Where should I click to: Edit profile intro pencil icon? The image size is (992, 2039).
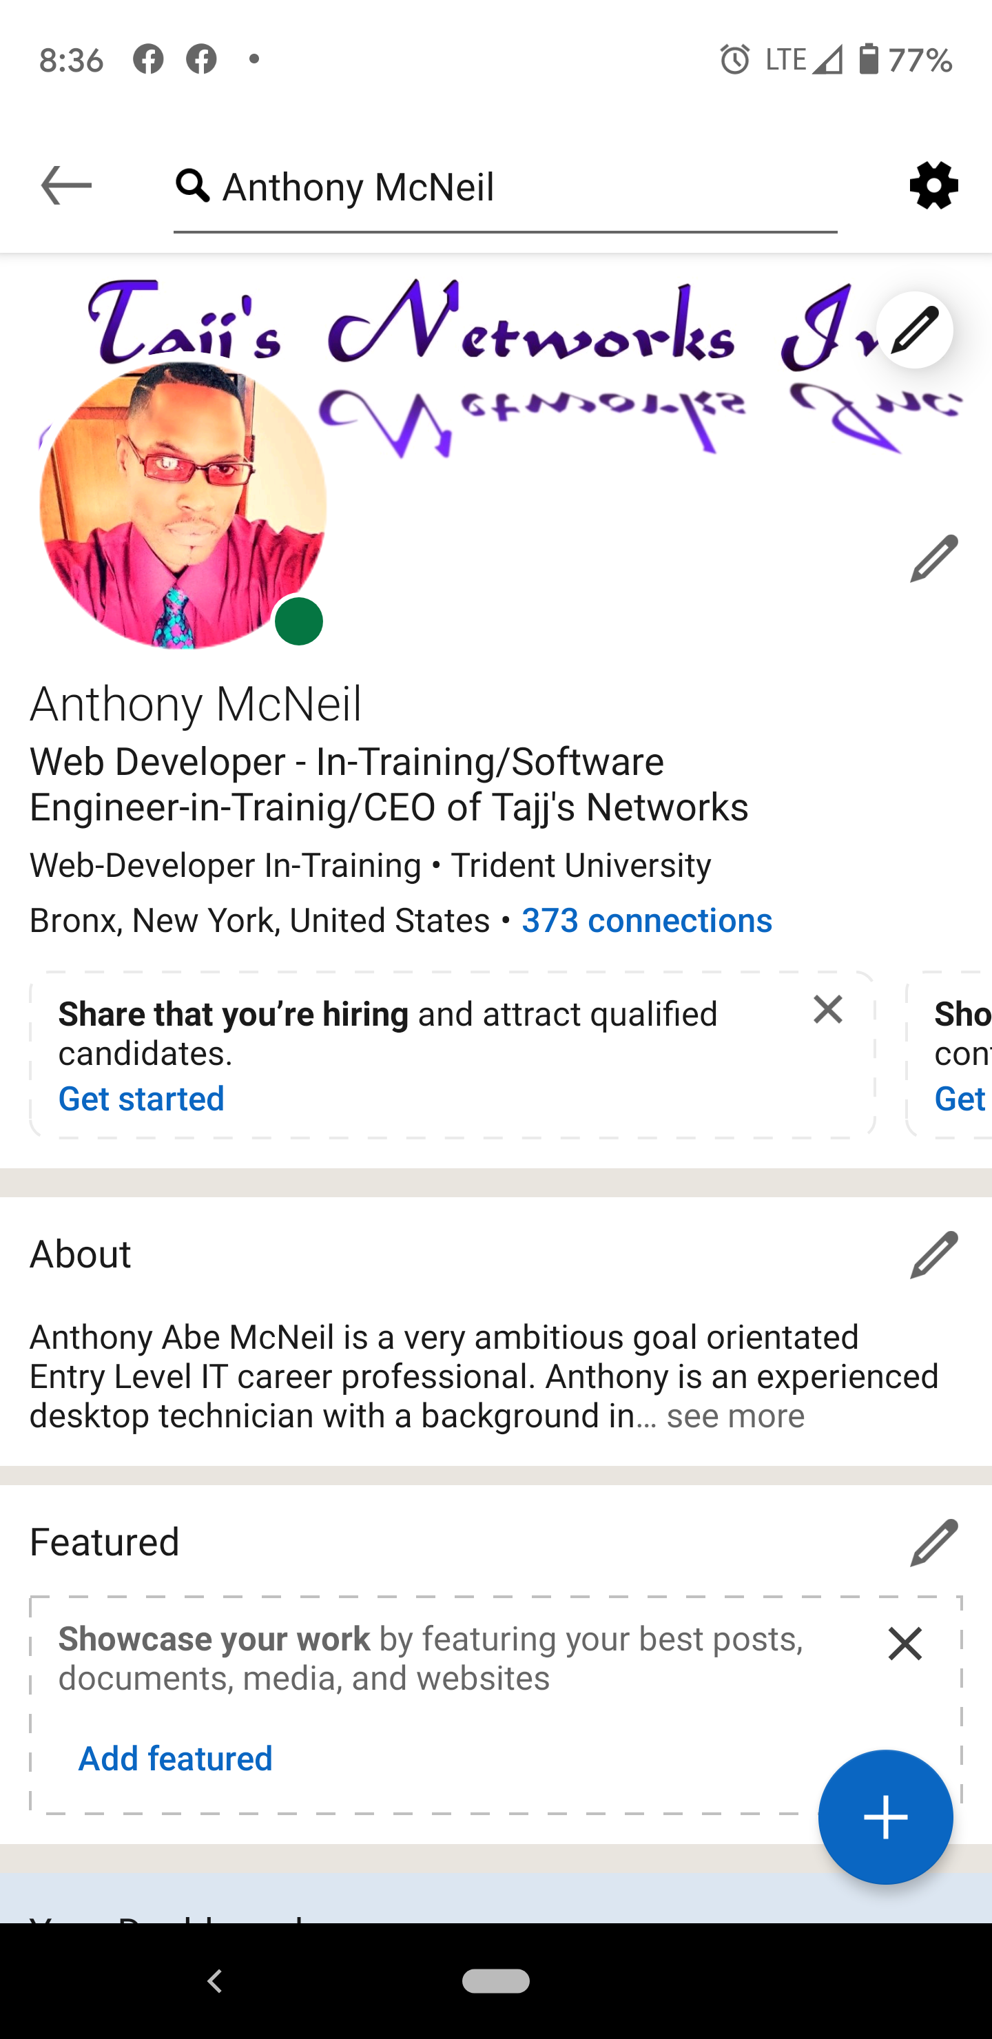[933, 558]
